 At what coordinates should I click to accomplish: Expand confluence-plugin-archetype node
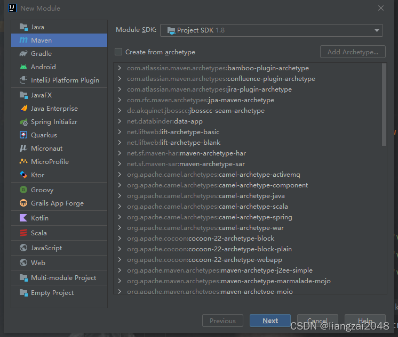pyautogui.click(x=120, y=79)
